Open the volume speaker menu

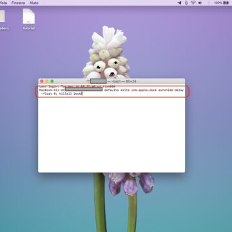point(200,3)
